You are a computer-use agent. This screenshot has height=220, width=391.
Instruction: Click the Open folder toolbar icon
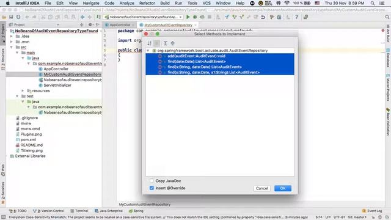4,17
